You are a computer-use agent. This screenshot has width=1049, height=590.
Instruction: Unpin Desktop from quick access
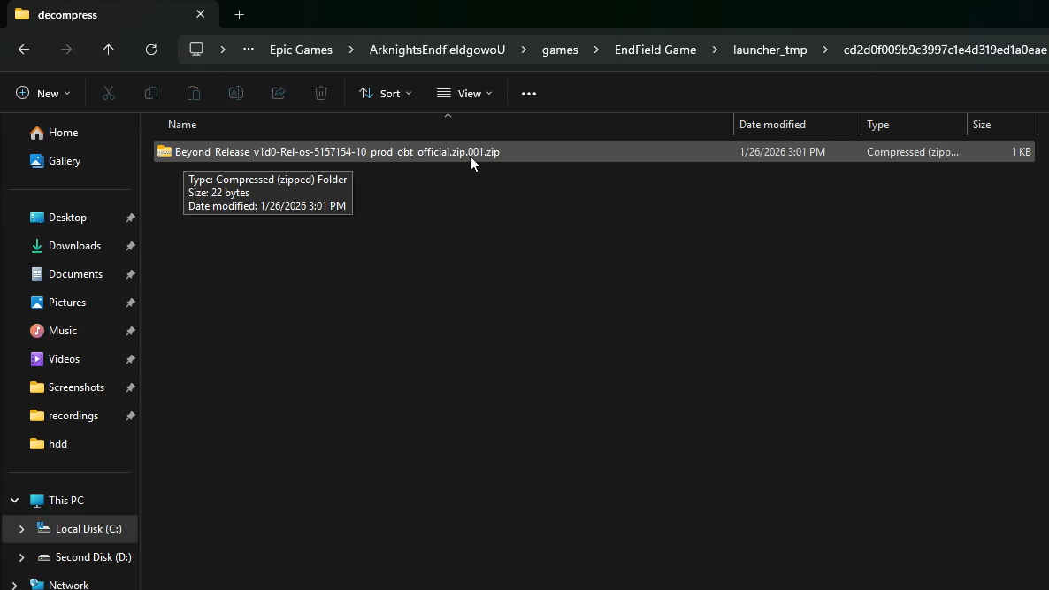130,218
